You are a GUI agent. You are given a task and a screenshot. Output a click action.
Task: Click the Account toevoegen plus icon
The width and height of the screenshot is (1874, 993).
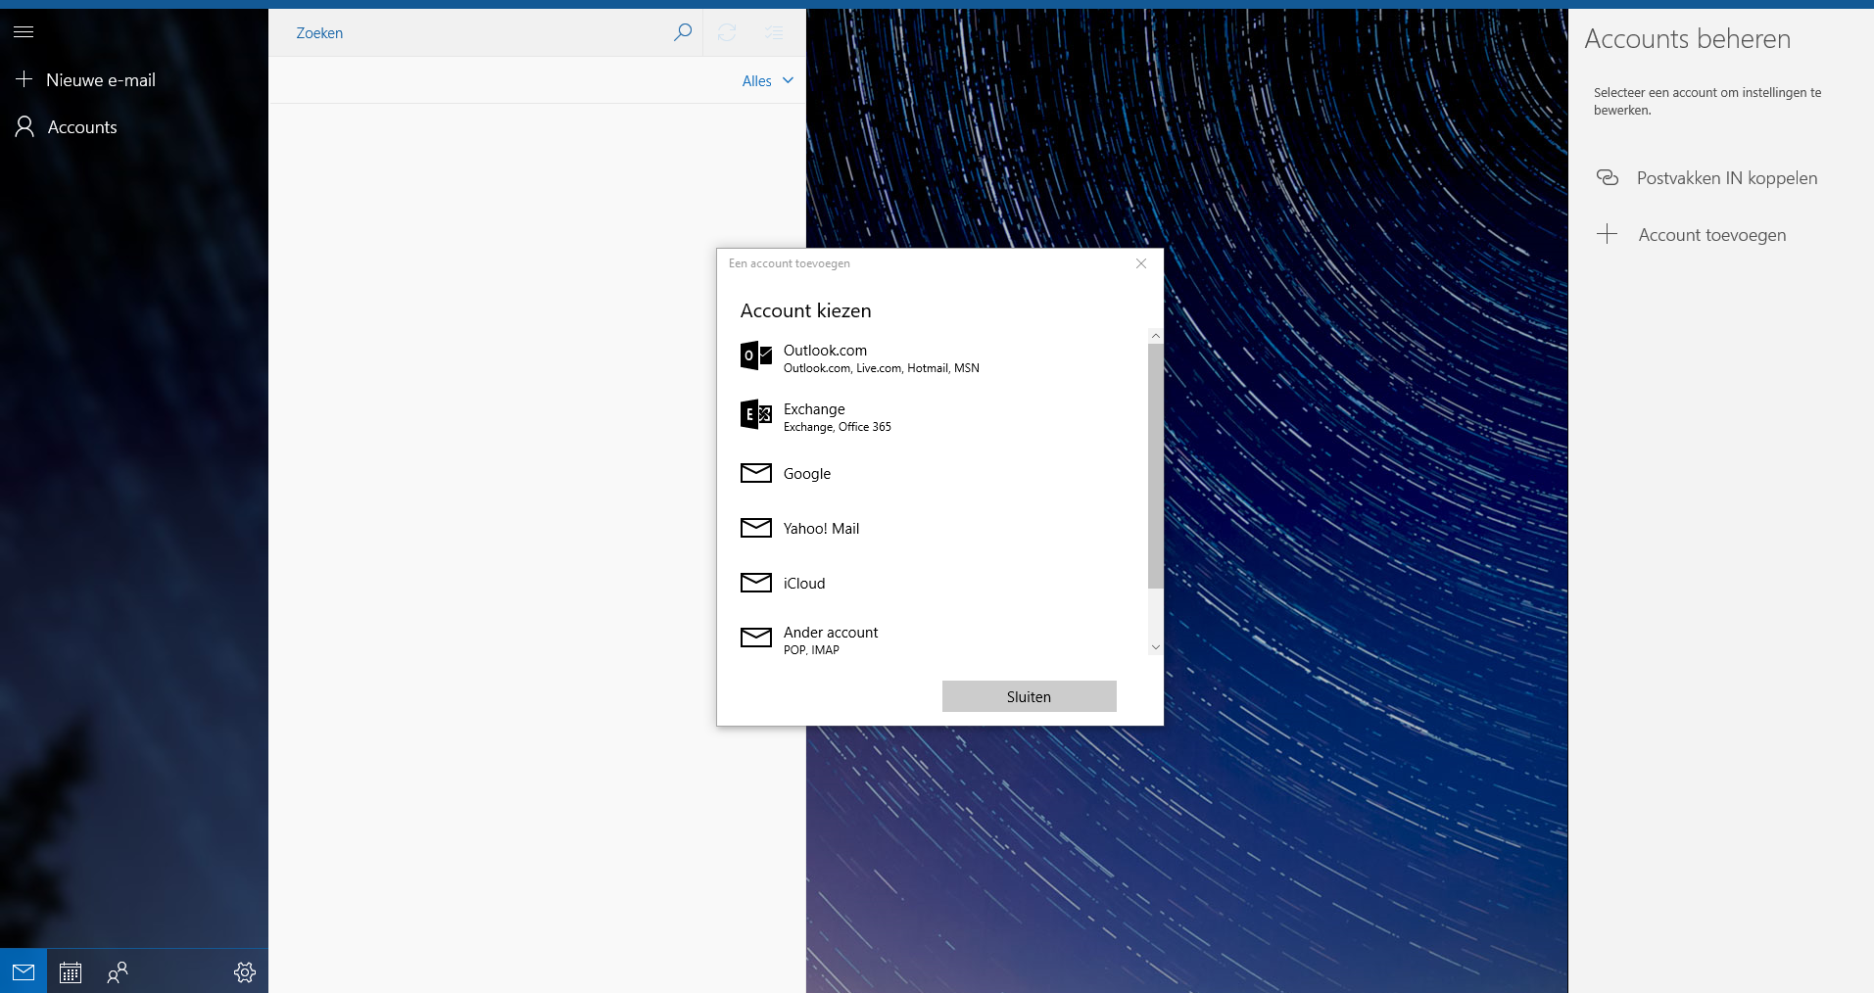coord(1608,234)
